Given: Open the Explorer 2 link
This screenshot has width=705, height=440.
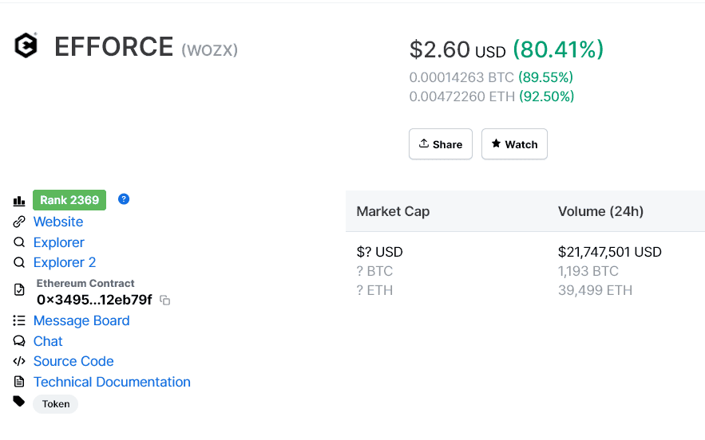Looking at the screenshot, I should (x=65, y=262).
